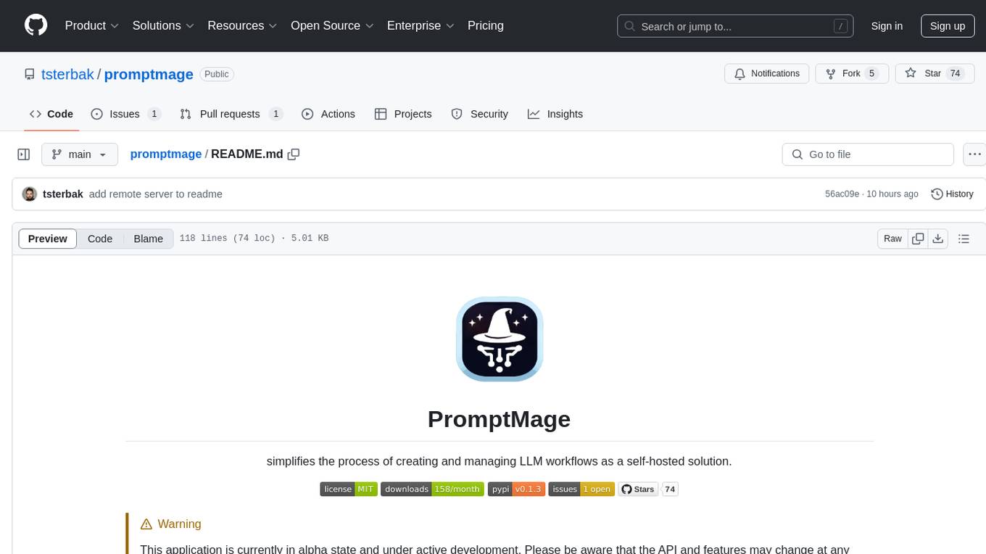This screenshot has width=986, height=554.
Task: Fork the repository with the Fork button
Action: point(852,73)
